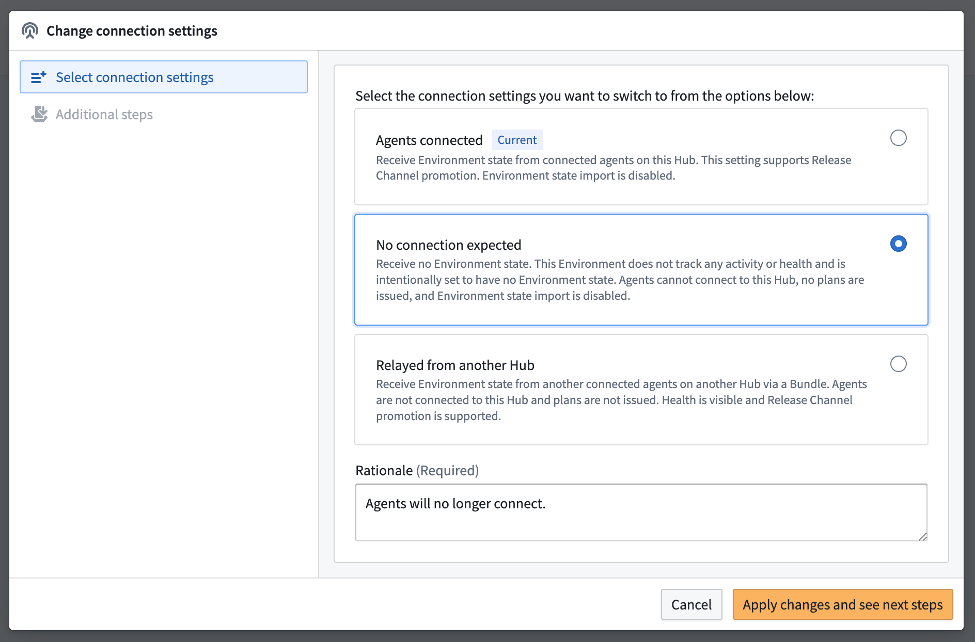Select the Agents connected radio button
The image size is (975, 642).
pos(899,138)
